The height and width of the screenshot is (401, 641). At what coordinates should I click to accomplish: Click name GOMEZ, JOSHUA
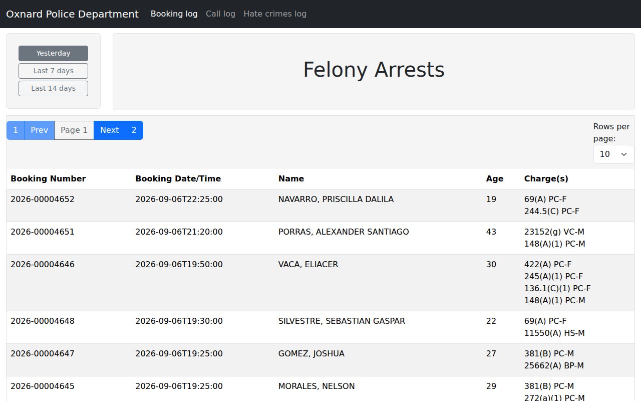311,354
